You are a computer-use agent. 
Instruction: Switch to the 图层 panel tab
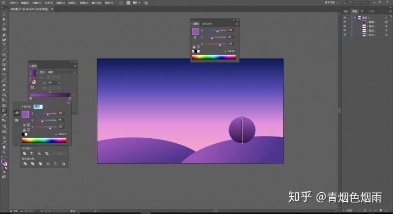coord(355,11)
